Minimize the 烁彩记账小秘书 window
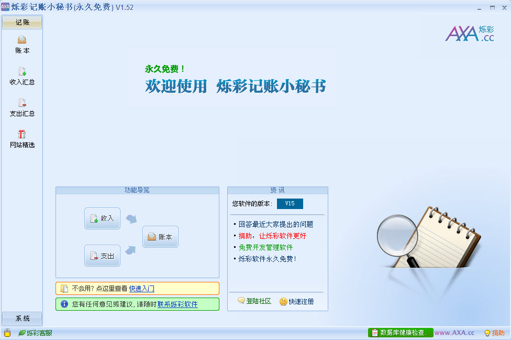Viewport: 511px width, 340px height. pos(480,8)
